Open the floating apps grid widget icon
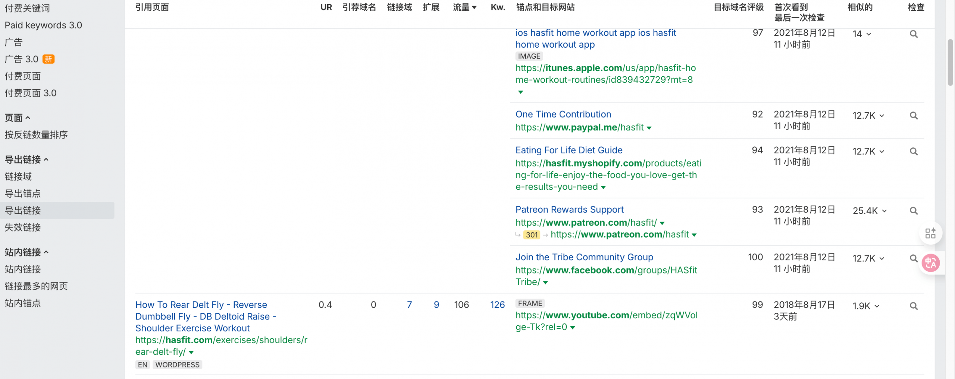Image resolution: width=955 pixels, height=379 pixels. pyautogui.click(x=930, y=233)
